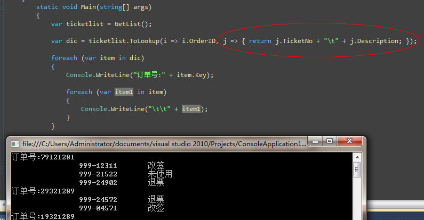Click console ticket number '999-24572'
424x220 pixels.
(98, 199)
